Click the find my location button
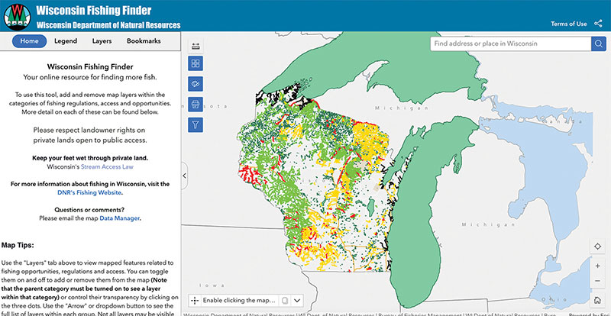Image resolution: width=611 pixels, height=316 pixels. (x=597, y=247)
